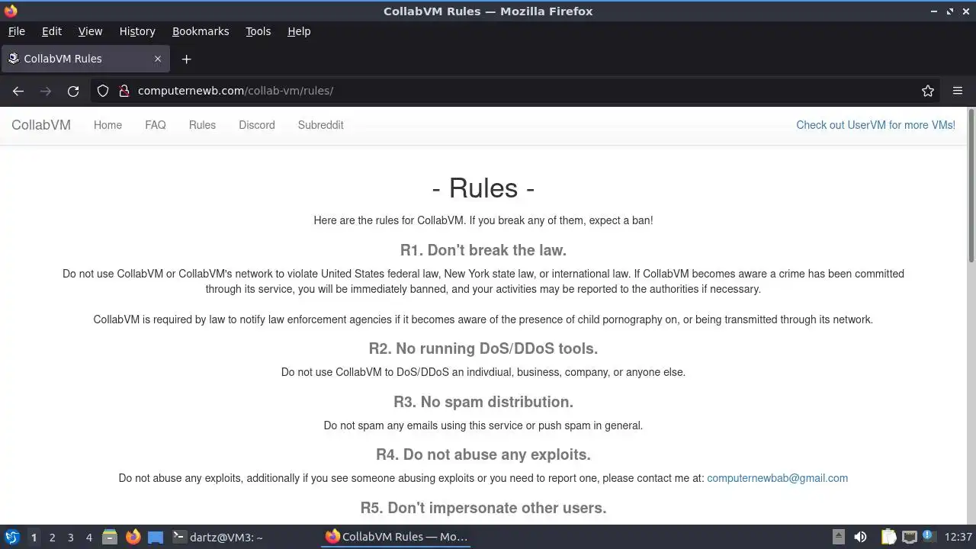Open the File menu
The height and width of the screenshot is (549, 976).
[x=16, y=31]
